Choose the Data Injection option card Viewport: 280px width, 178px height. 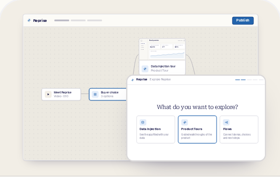click(x=156, y=129)
